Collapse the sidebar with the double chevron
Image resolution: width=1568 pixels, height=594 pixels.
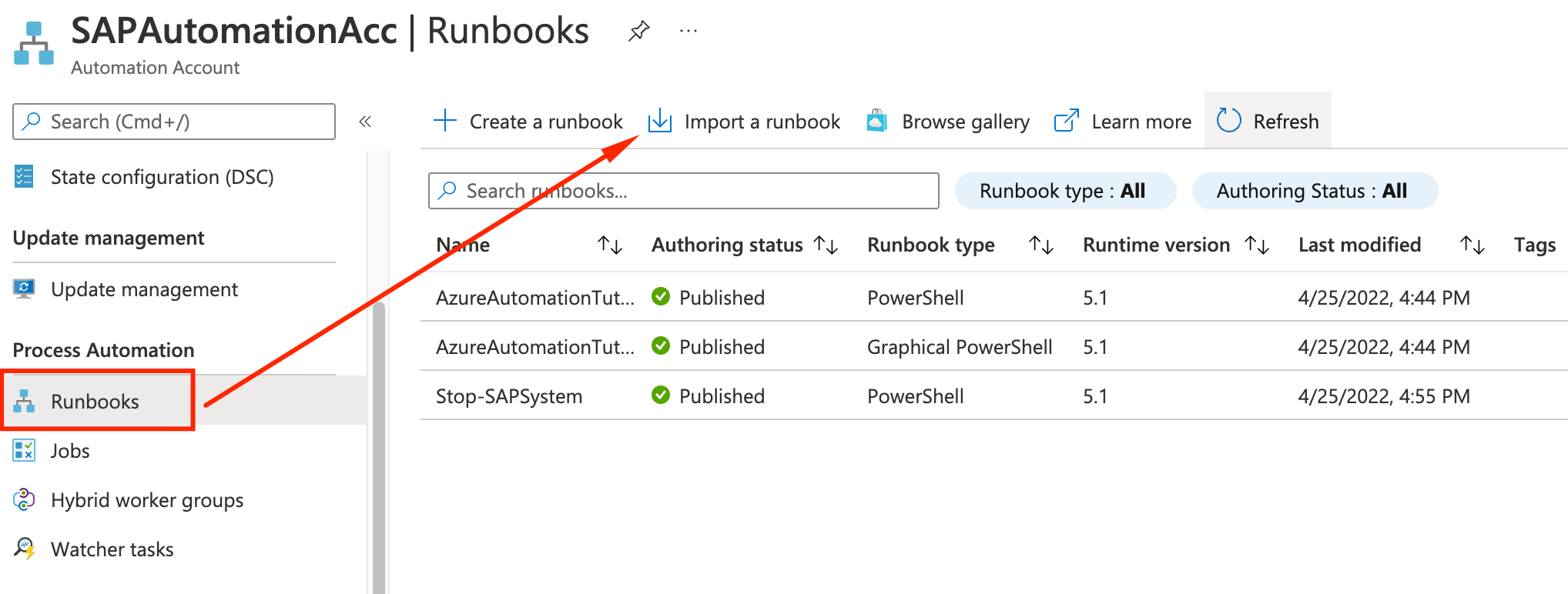(x=365, y=122)
